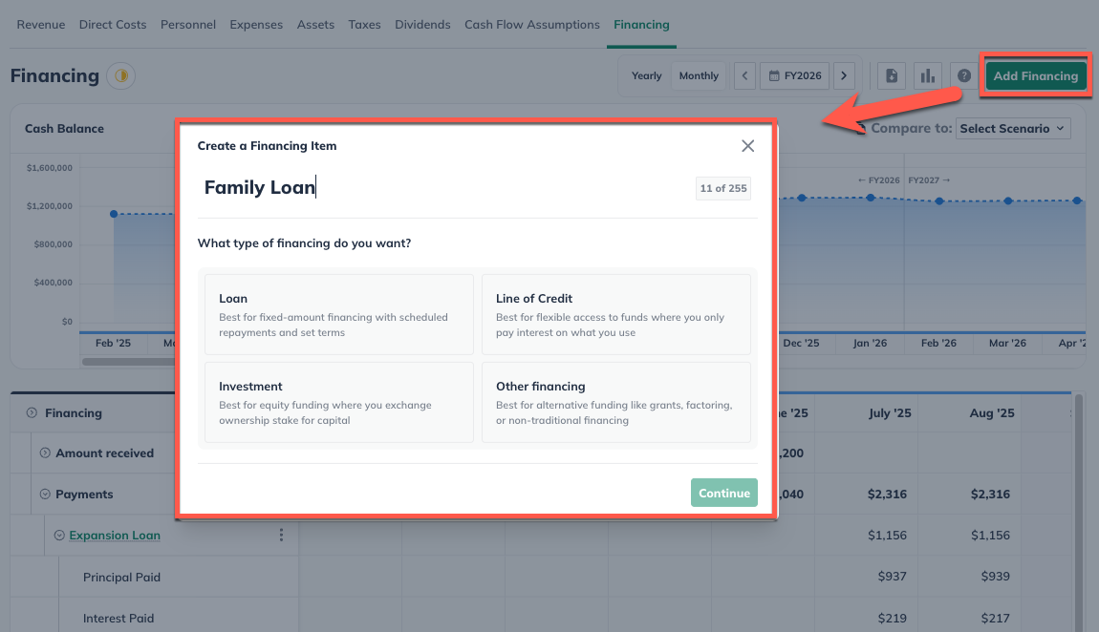Viewport: 1099px width, 632px height.
Task: Click the $219 Interest Paid cell
Action: [x=892, y=618]
